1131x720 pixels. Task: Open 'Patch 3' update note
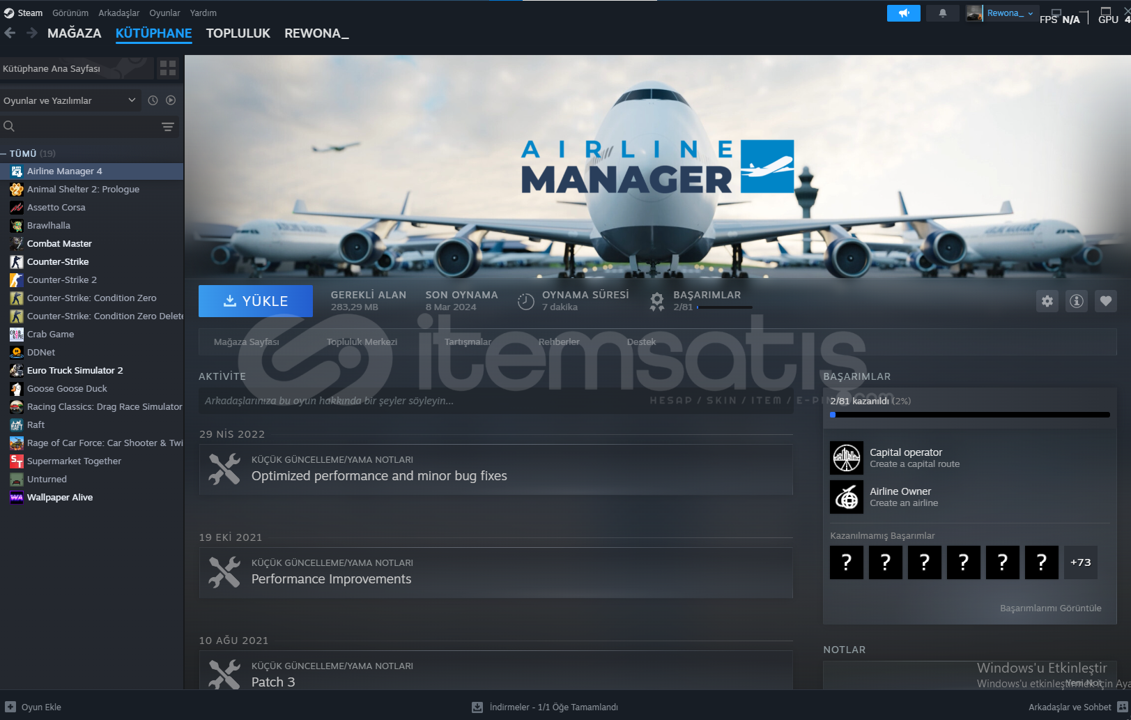click(x=496, y=671)
